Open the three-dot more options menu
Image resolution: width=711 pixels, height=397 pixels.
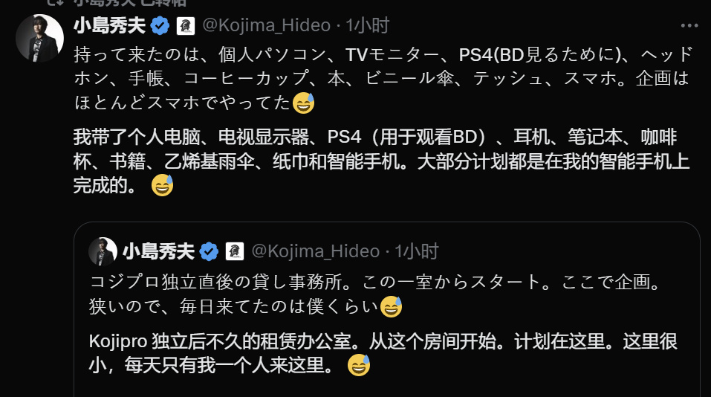pyautogui.click(x=689, y=26)
